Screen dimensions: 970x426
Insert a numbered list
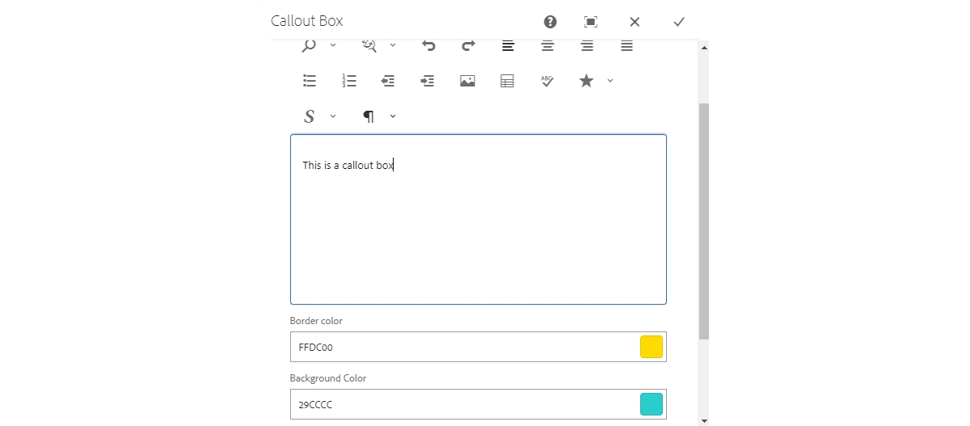349,81
